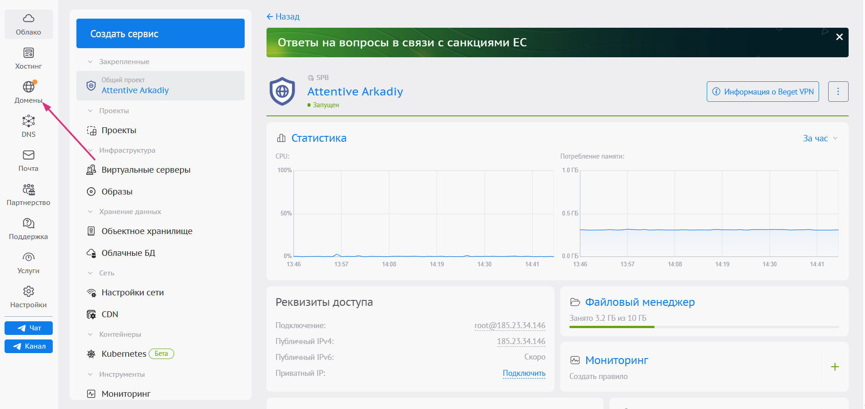Open the three-dot options menu

click(x=838, y=92)
